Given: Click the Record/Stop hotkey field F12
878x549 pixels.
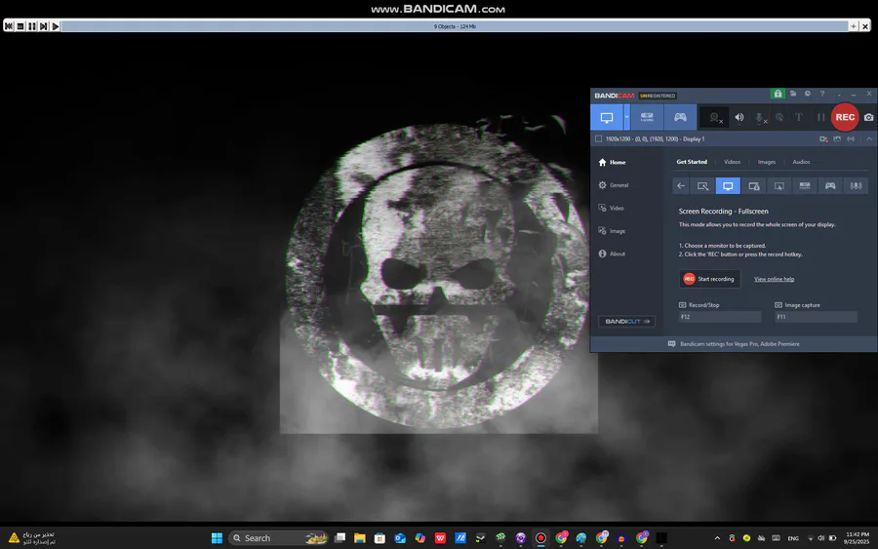Looking at the screenshot, I should tap(720, 317).
